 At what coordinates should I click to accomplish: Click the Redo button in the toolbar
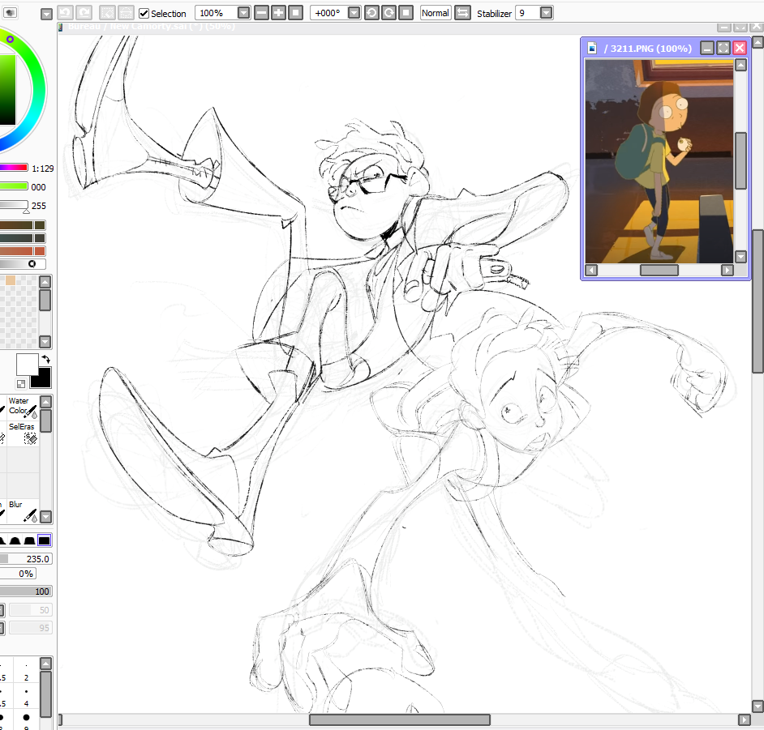tap(84, 13)
